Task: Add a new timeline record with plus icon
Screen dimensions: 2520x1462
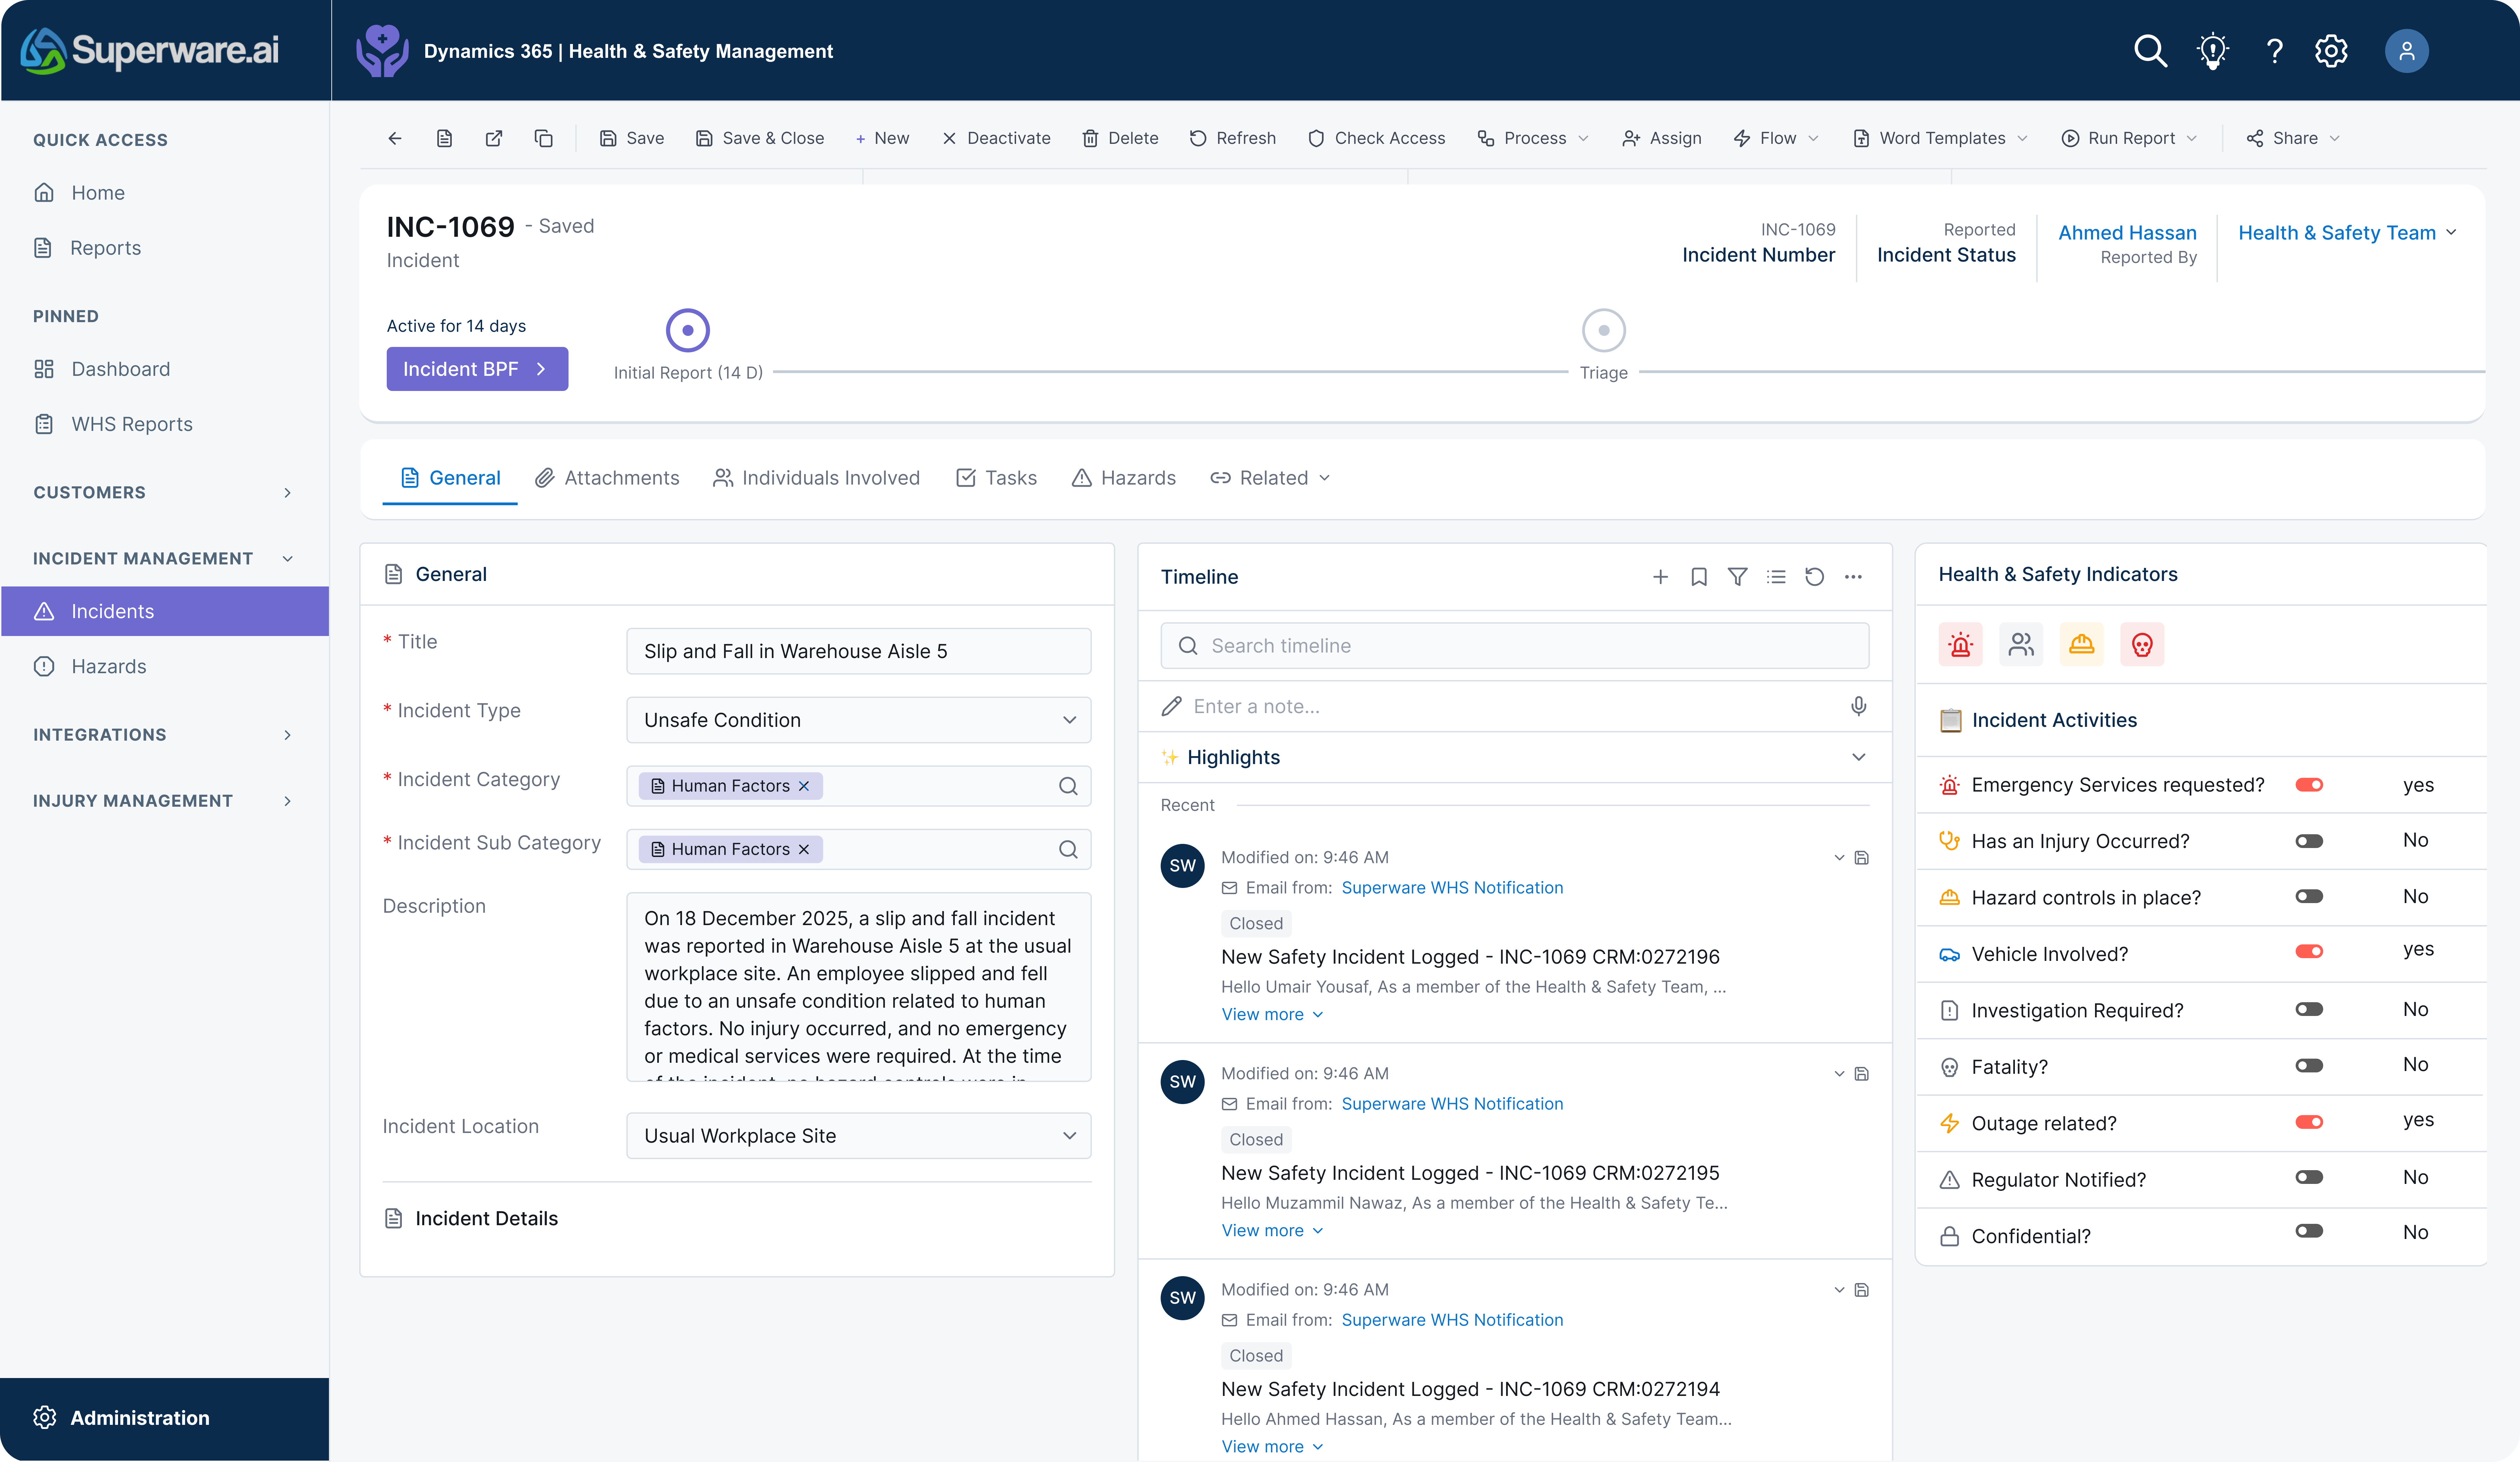Action: [x=1660, y=577]
